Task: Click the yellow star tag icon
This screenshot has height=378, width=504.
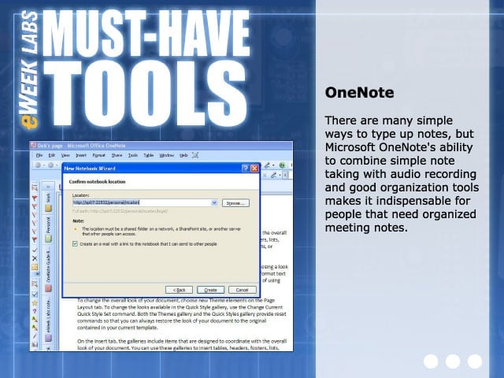Action: [35, 302]
